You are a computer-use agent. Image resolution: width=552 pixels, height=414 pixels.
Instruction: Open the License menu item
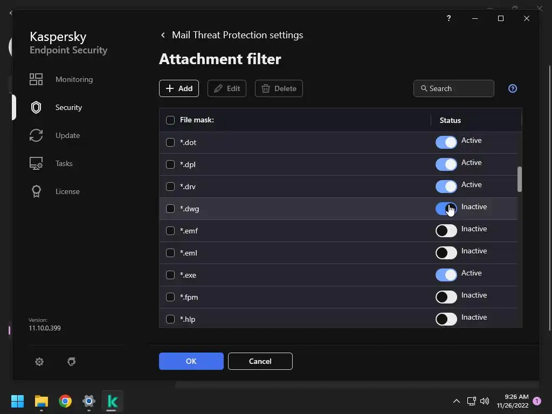click(x=67, y=191)
